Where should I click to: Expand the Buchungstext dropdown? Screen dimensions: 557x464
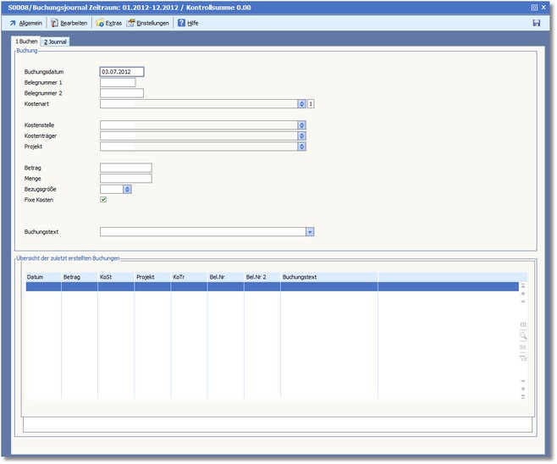[x=310, y=230]
